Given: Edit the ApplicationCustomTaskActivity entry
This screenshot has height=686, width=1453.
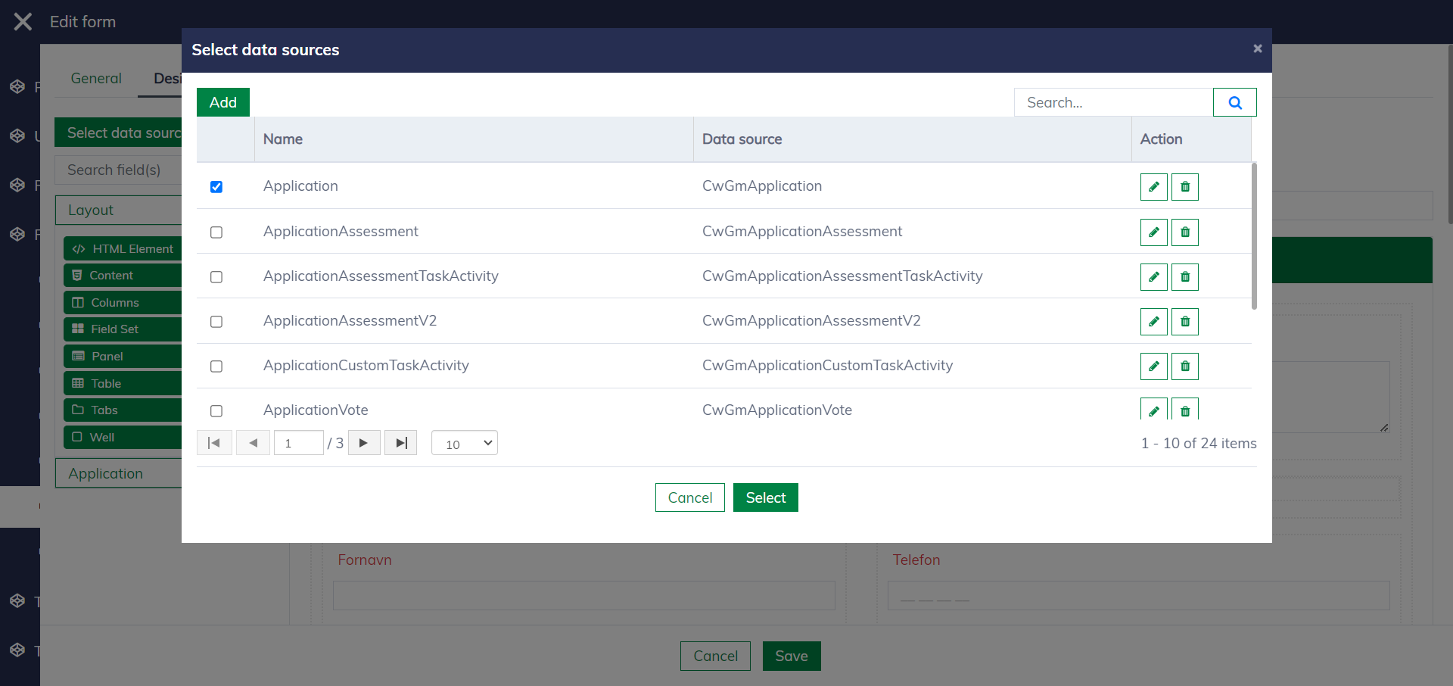Looking at the screenshot, I should point(1153,366).
